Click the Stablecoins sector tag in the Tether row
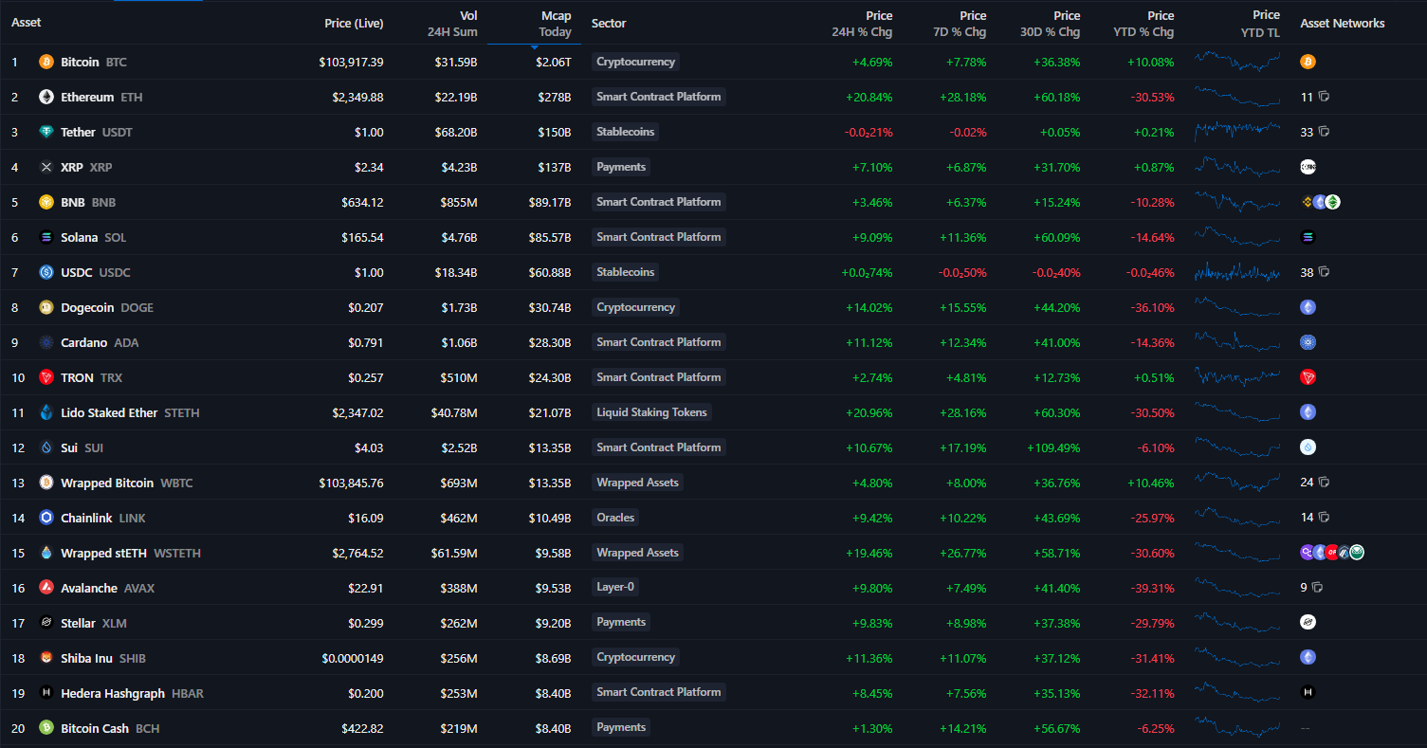Screen dimensions: 1427x748 point(626,132)
